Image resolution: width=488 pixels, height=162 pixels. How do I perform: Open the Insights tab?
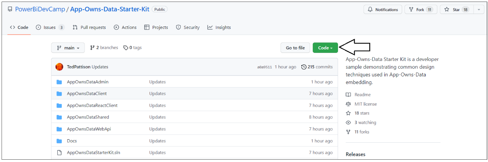(x=219, y=27)
